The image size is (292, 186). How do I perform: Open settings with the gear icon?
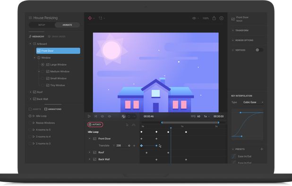[221, 18]
